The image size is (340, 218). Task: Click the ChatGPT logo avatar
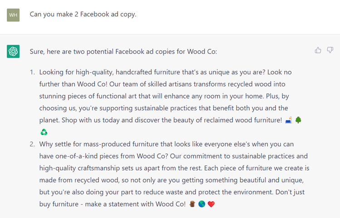(13, 52)
